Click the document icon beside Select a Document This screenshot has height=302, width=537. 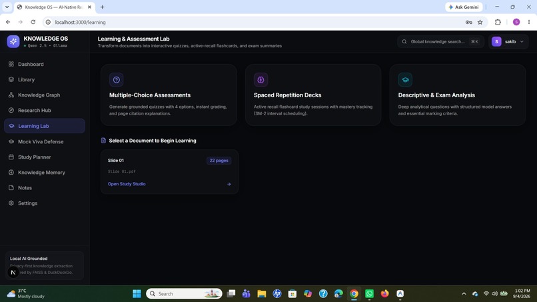pyautogui.click(x=103, y=141)
